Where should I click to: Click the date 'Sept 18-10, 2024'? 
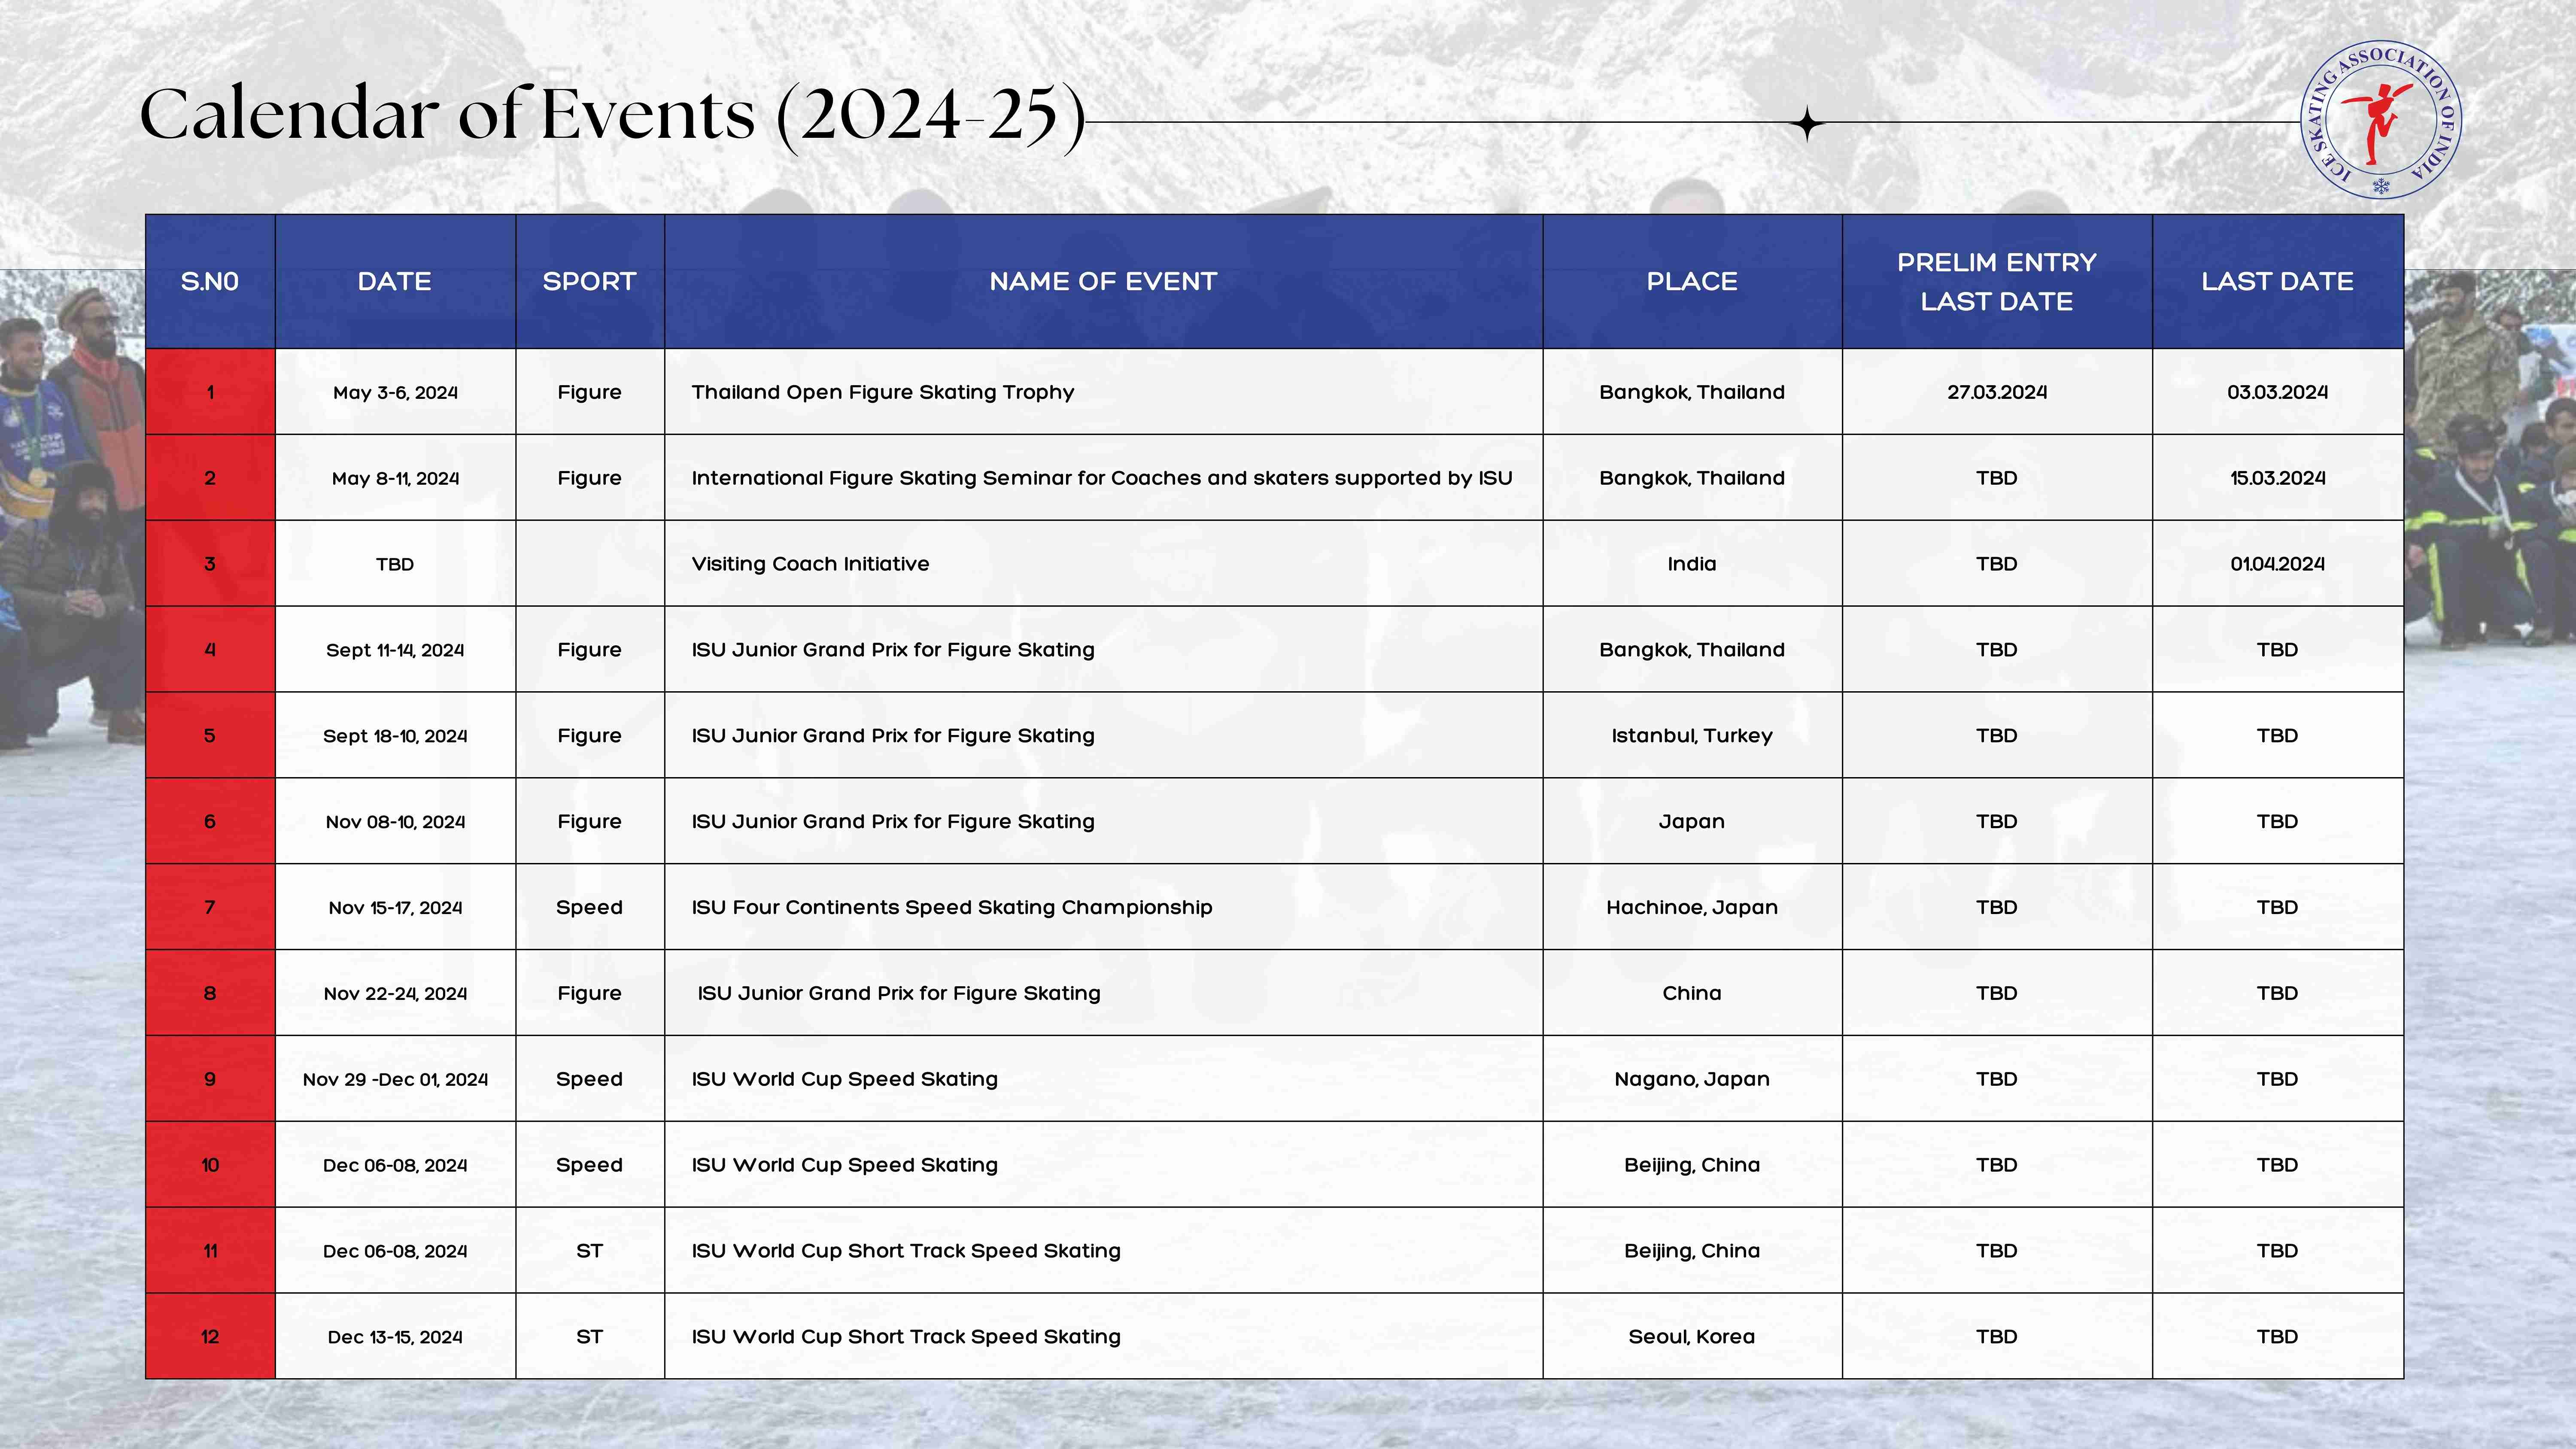395,736
